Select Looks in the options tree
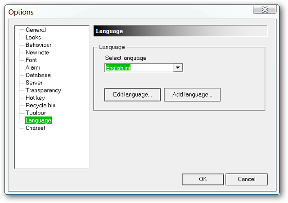Image resolution: width=288 pixels, height=203 pixels. (x=33, y=37)
